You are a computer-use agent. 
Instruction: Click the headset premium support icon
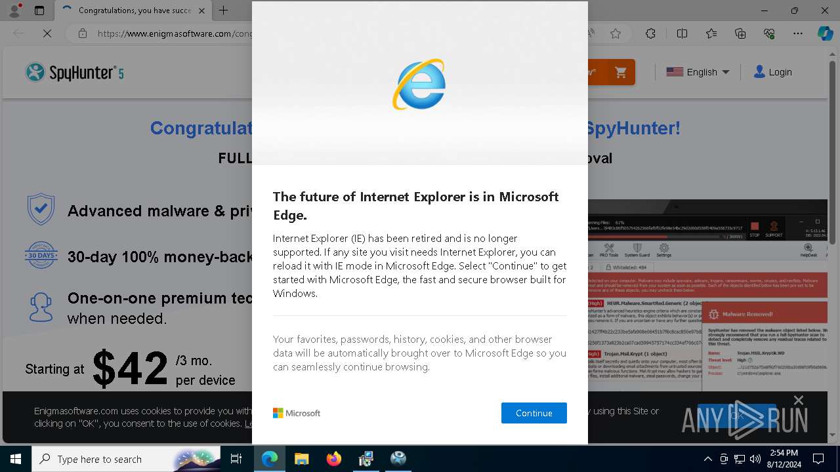41,307
